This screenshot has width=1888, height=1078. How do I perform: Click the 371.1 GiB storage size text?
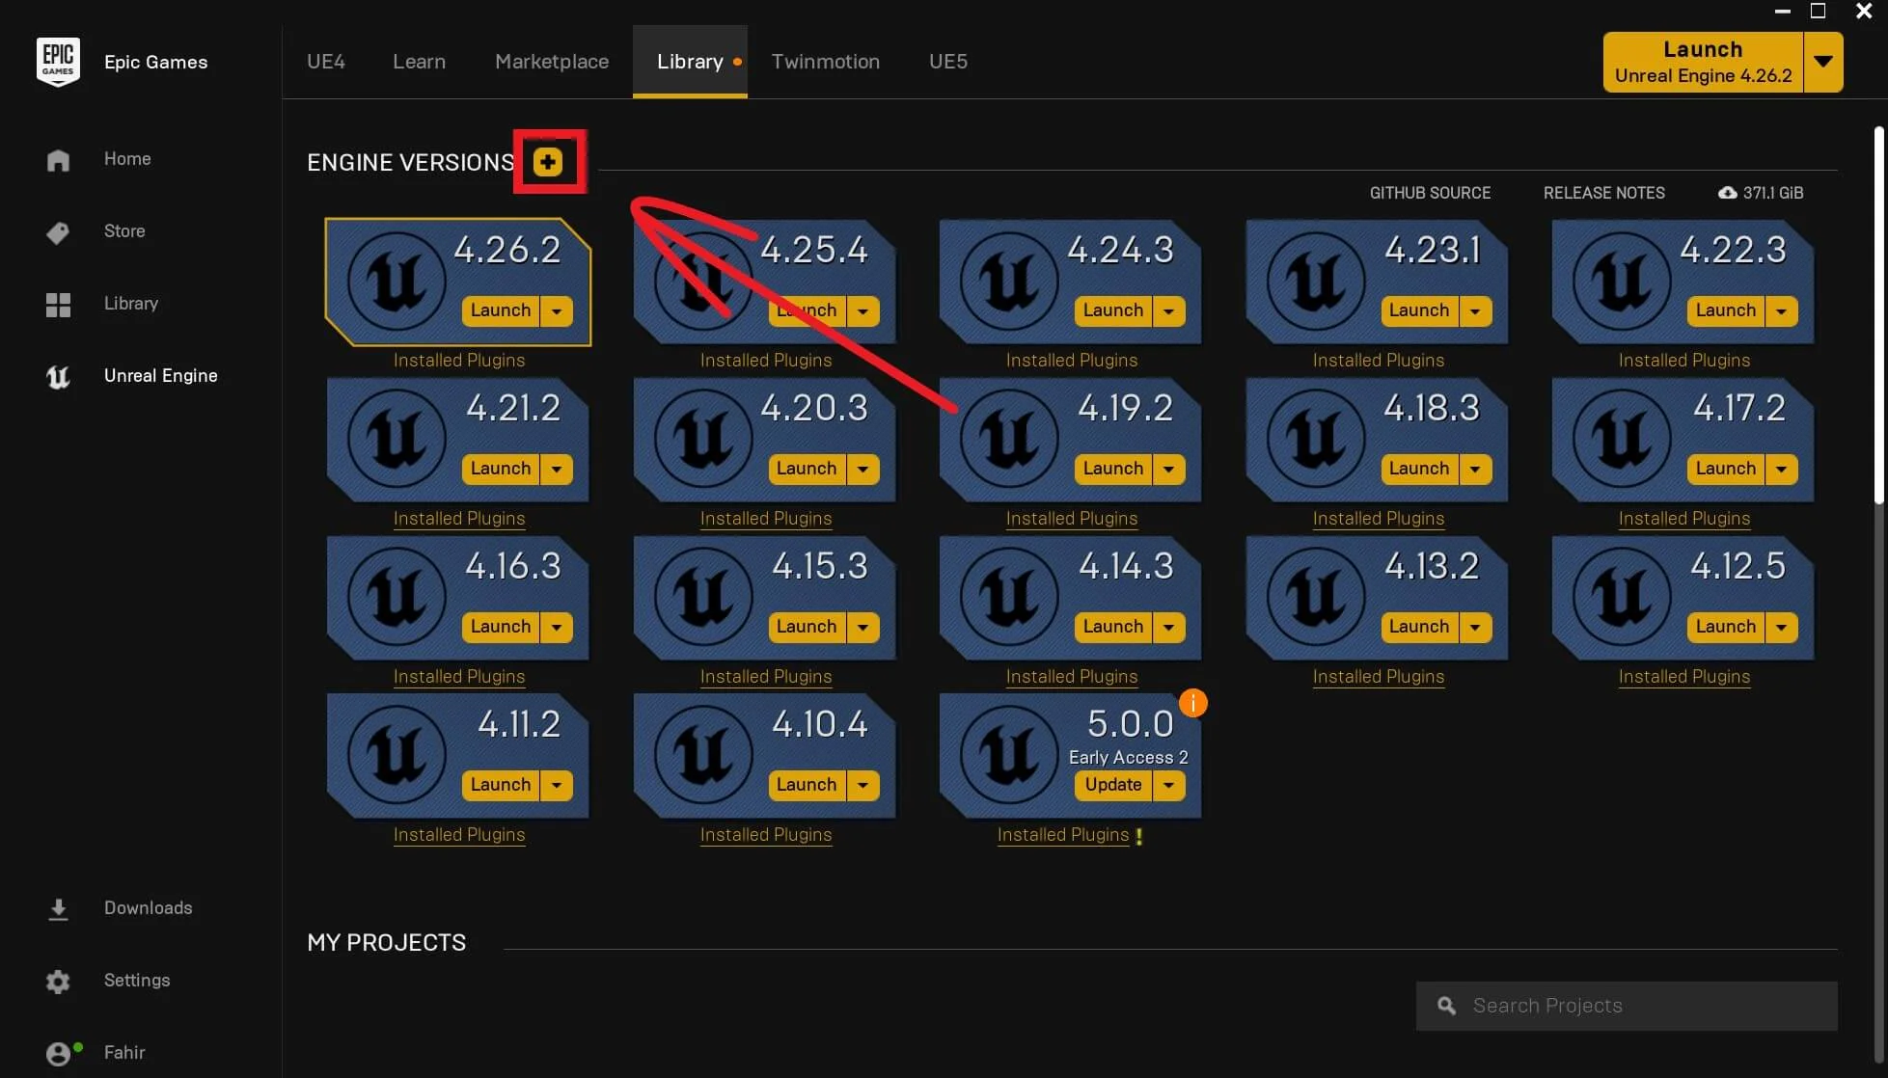pos(1773,193)
